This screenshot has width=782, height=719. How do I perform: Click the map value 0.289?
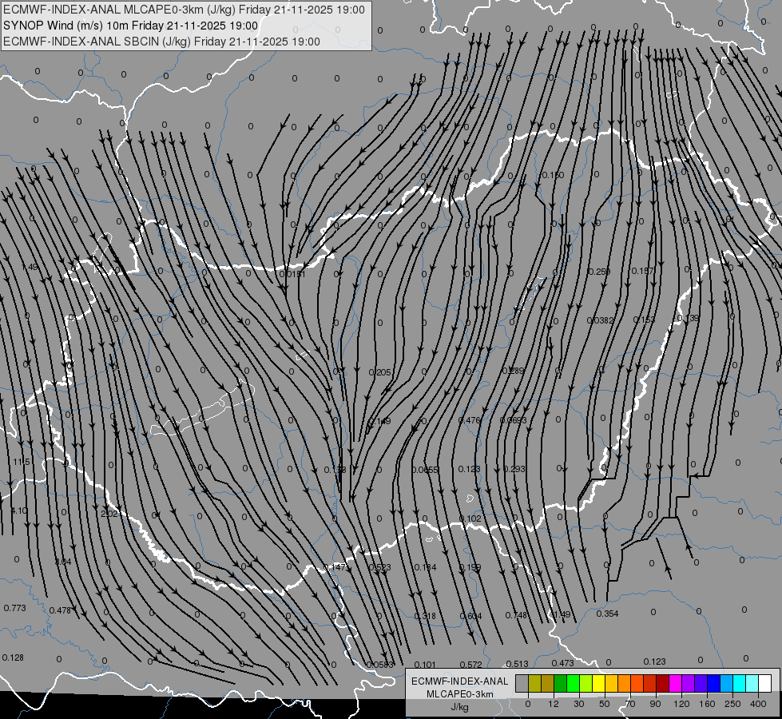point(513,370)
